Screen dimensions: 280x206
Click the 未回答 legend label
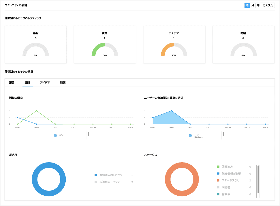point(226,187)
